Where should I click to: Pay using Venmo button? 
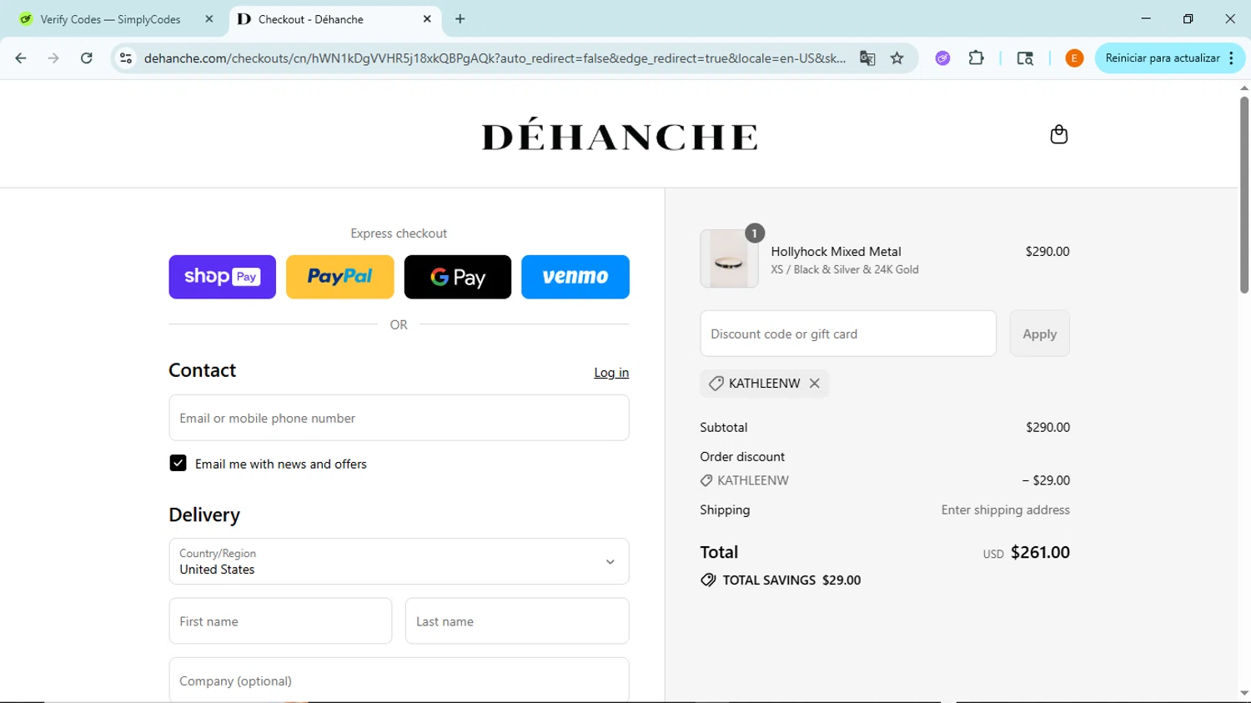tap(575, 277)
